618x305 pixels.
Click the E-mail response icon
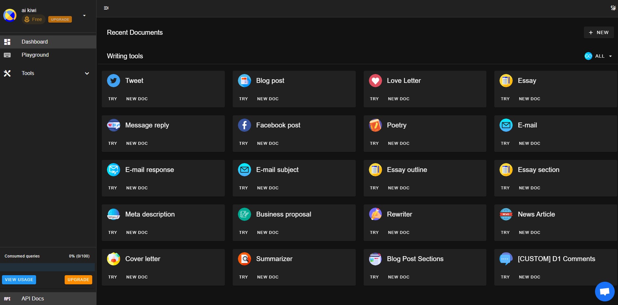pos(114,170)
